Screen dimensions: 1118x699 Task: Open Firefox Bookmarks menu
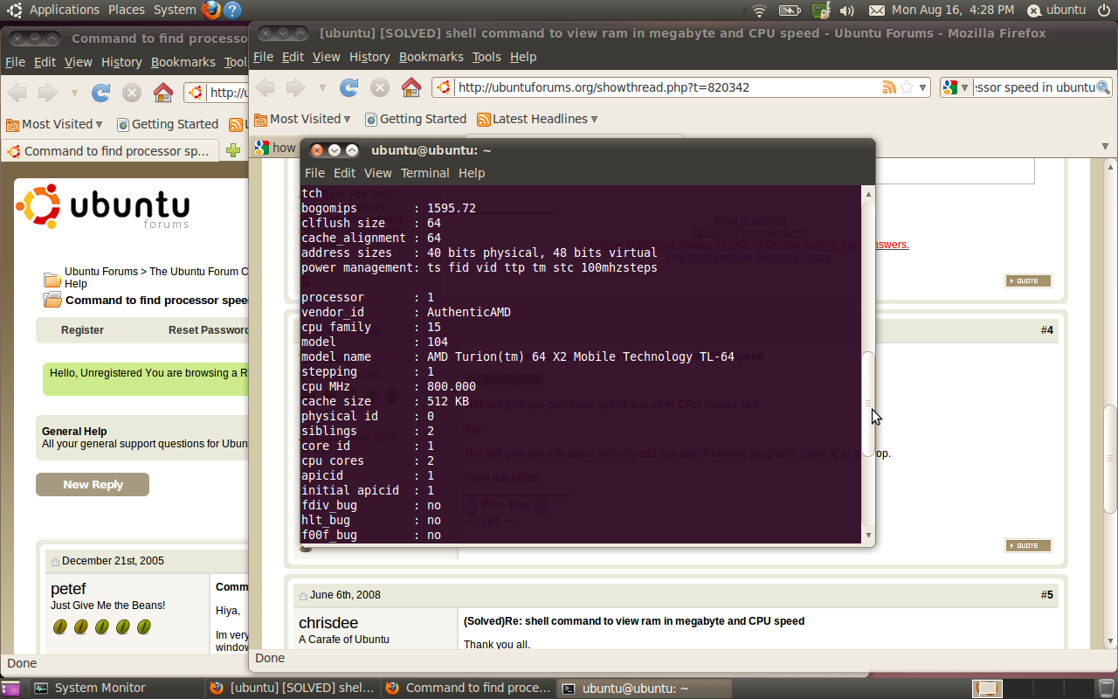tap(431, 57)
